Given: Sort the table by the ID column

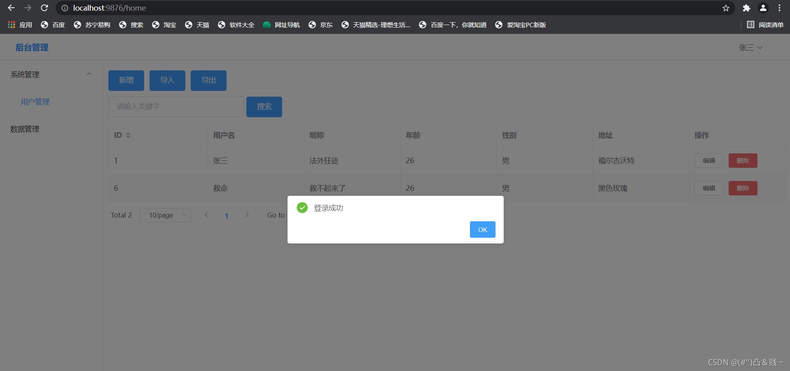Looking at the screenshot, I should pos(128,135).
